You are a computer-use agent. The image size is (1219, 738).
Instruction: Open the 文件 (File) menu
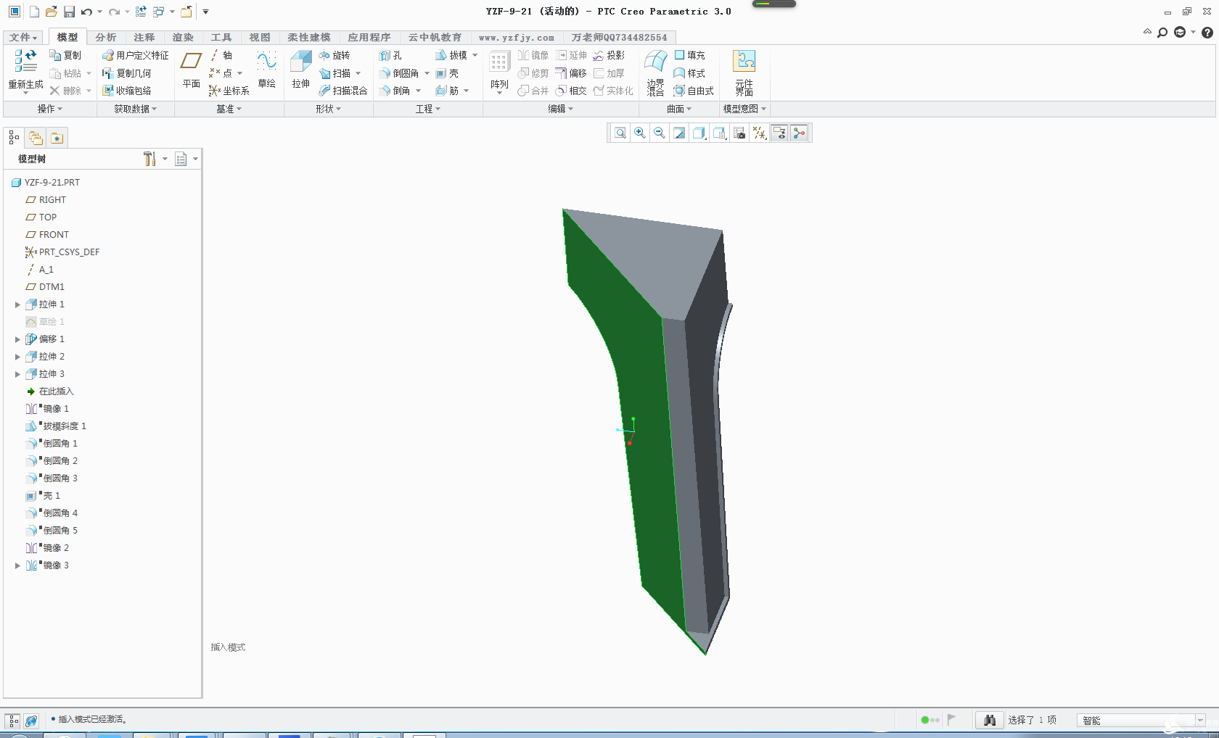click(23, 37)
